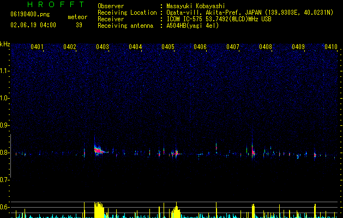Click the meteor count 39
Image resolution: width=343 pixels, height=218 pixels.
[x=79, y=25]
